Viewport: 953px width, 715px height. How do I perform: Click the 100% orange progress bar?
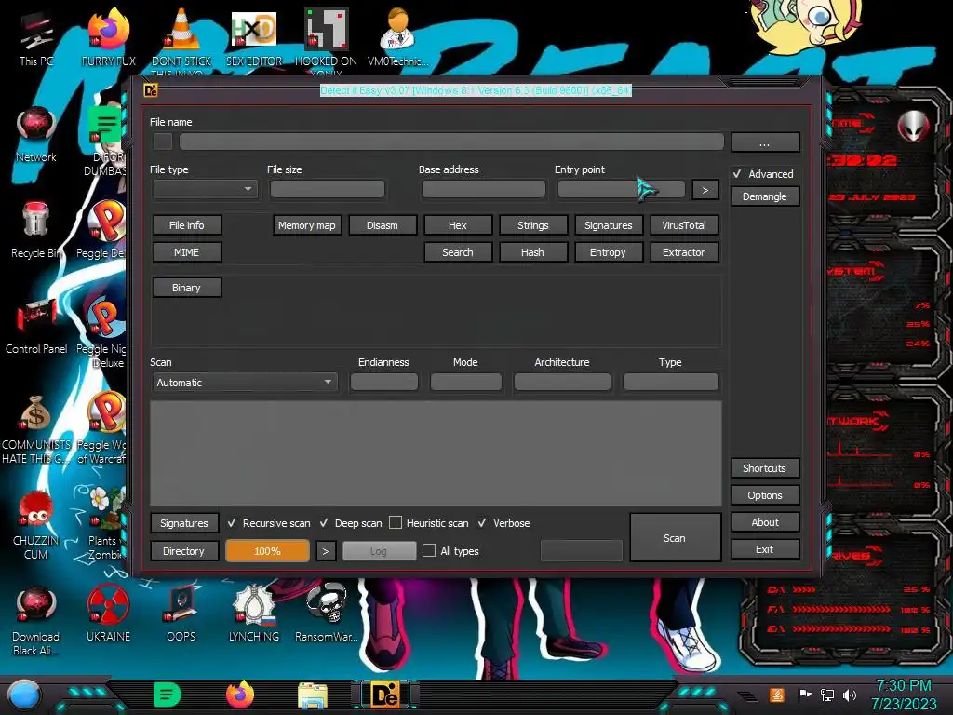267,551
